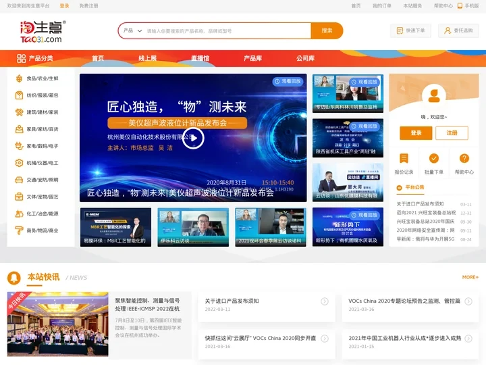Click the 食品/农业/生鲜 category icon
The image size is (486, 365).
[x=19, y=78]
